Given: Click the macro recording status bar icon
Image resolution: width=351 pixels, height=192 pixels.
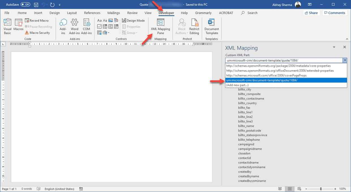Looking at the screenshot, I should tap(81, 189).
